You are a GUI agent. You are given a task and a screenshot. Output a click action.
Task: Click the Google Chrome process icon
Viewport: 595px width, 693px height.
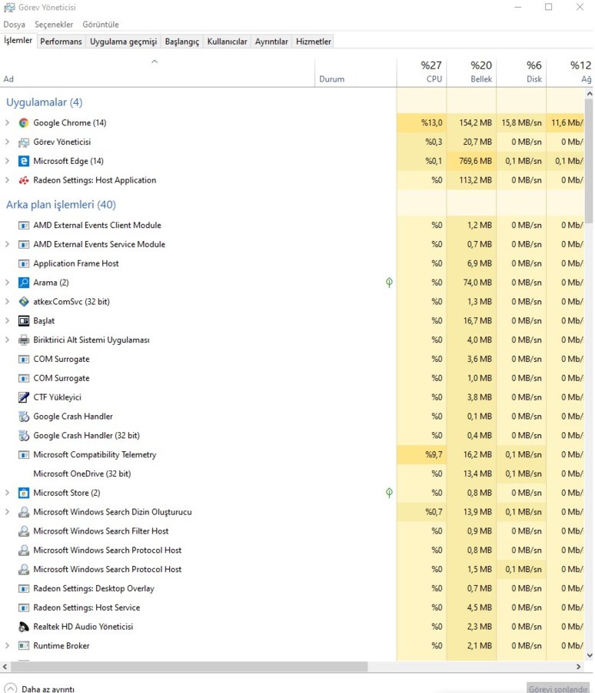tap(24, 123)
